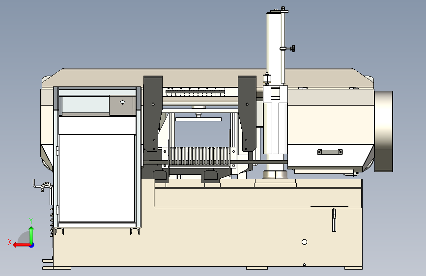Select the black locking knob on the vertical column

coord(292,49)
